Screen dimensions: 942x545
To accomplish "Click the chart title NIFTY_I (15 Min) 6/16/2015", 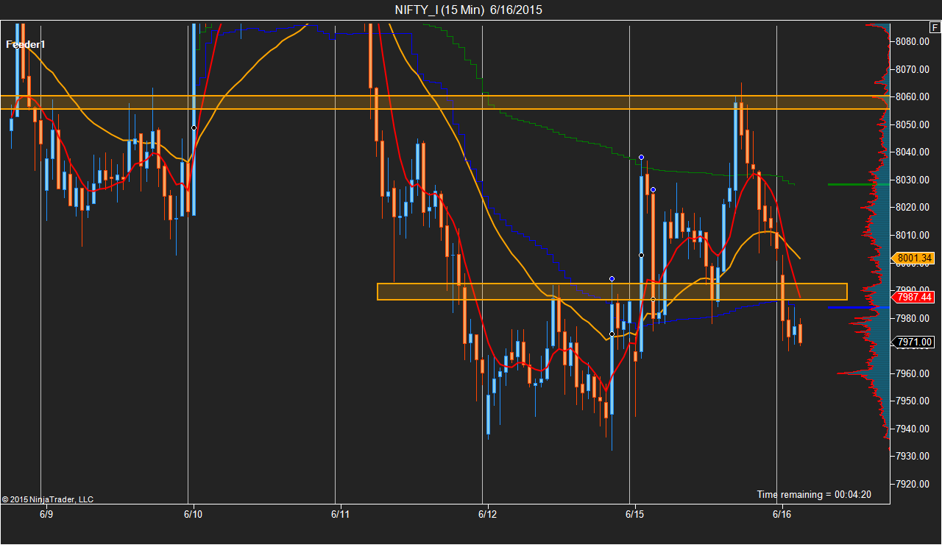I will (469, 10).
